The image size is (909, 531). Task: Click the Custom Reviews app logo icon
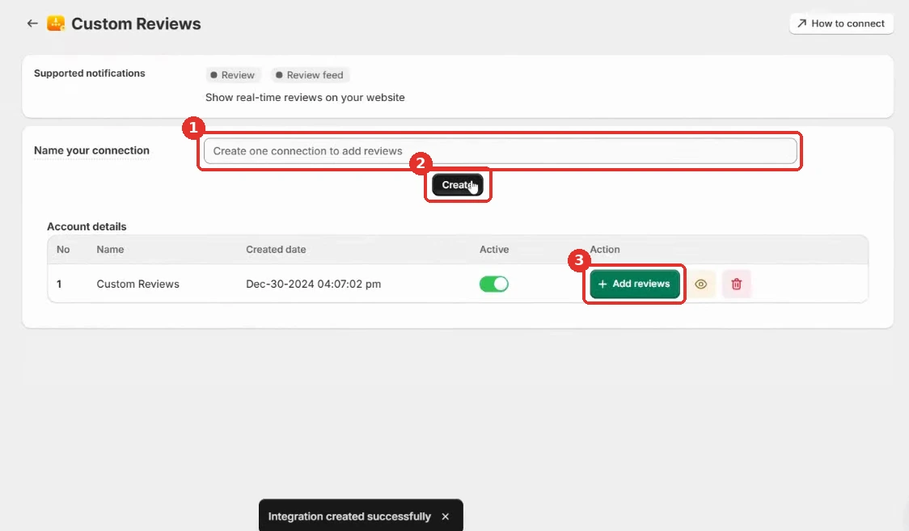click(x=56, y=23)
